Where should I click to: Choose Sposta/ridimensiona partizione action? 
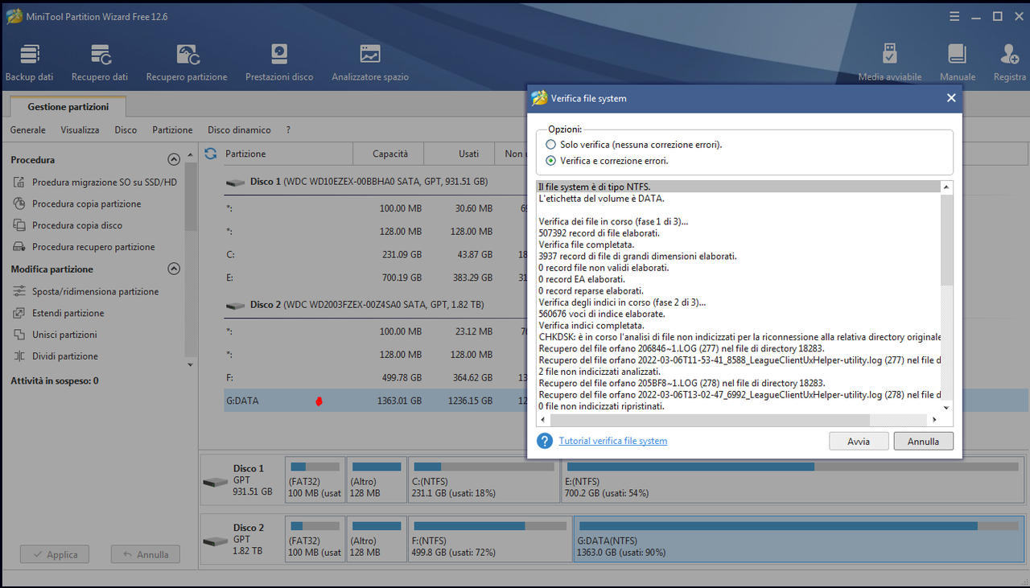coord(85,291)
